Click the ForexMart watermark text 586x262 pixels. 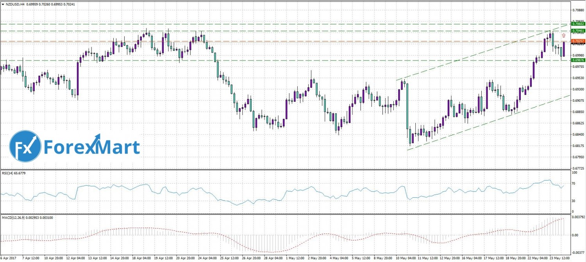91,147
